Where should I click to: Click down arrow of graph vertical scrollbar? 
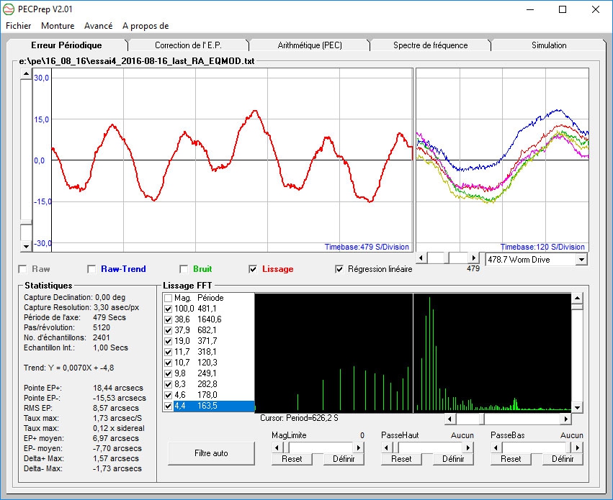(x=26, y=246)
